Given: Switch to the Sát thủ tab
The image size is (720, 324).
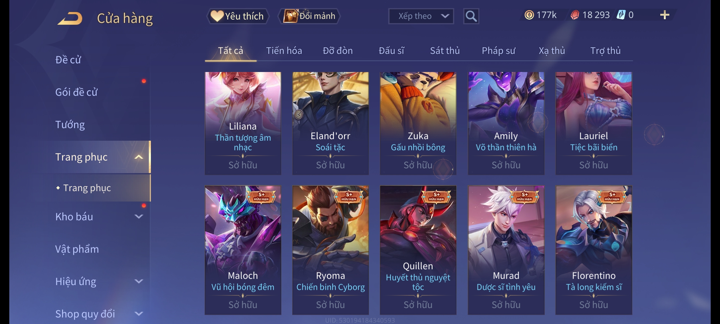Looking at the screenshot, I should (445, 51).
